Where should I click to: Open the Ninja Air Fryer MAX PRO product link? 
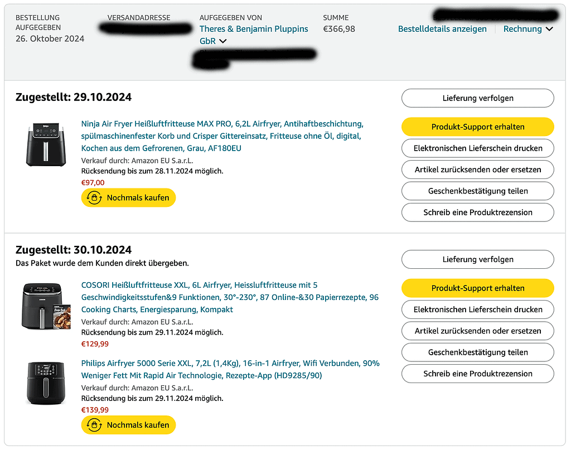click(x=222, y=136)
